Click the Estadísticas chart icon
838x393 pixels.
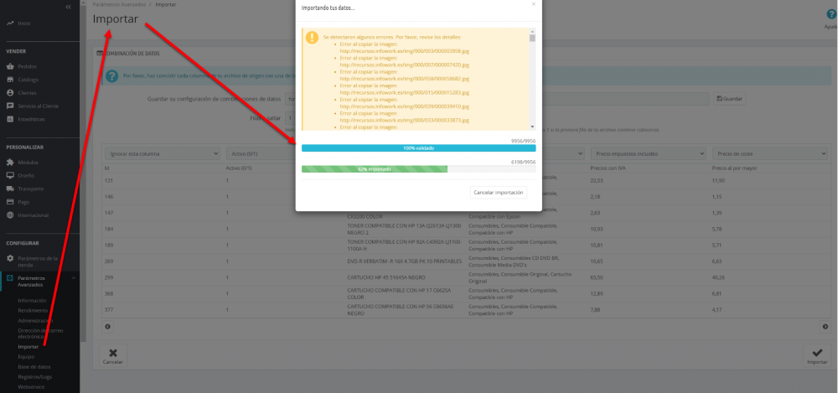click(10, 119)
